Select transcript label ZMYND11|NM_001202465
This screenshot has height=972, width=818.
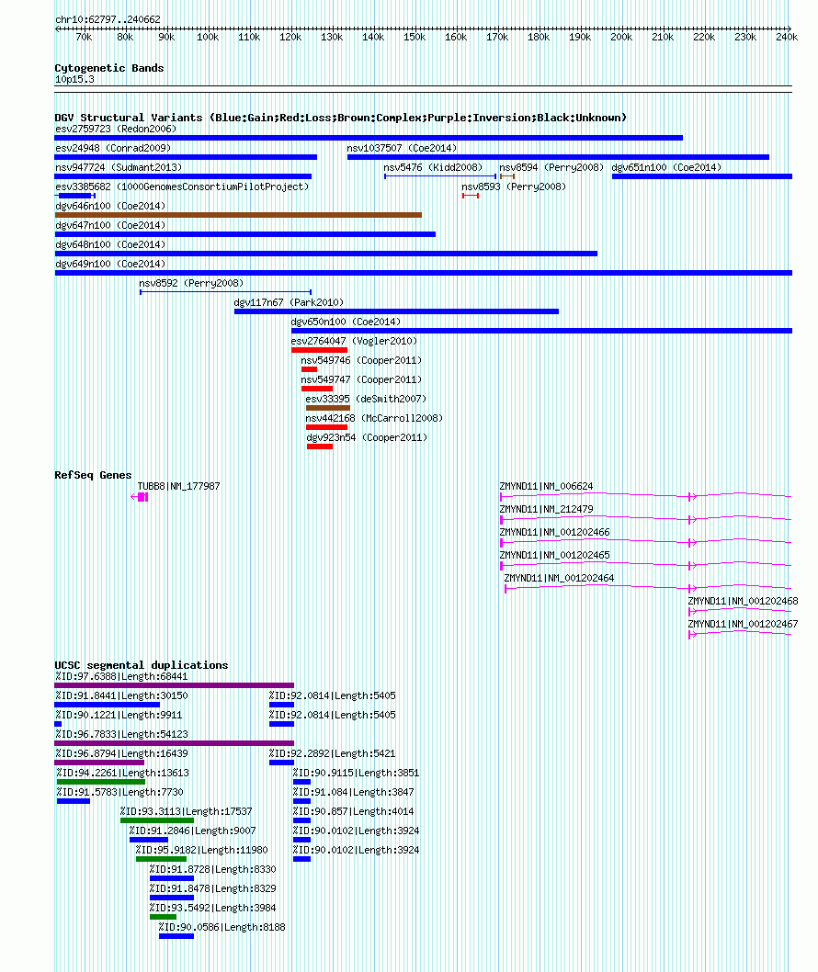tap(554, 555)
